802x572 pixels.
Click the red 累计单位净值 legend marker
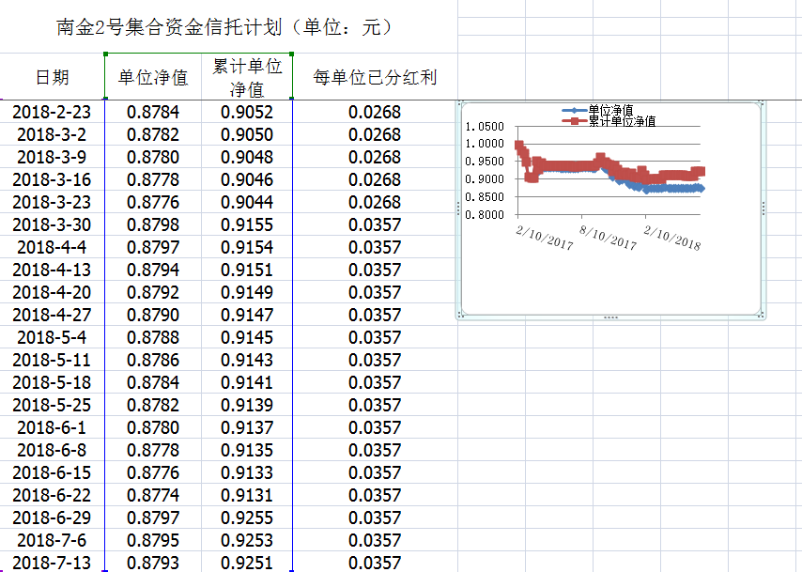click(x=575, y=121)
